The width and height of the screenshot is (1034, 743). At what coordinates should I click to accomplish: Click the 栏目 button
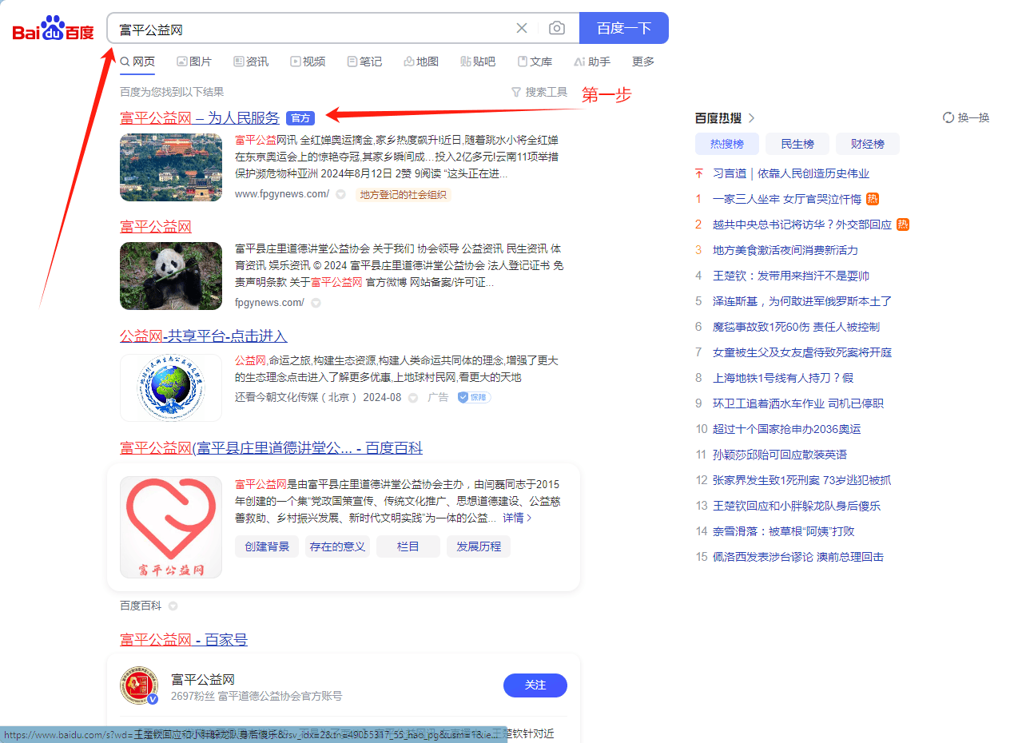(x=408, y=546)
